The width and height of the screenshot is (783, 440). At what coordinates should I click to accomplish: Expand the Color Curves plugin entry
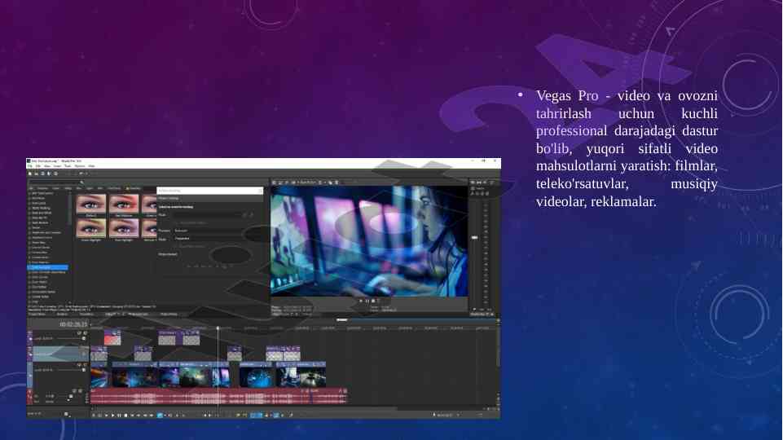coord(29,277)
